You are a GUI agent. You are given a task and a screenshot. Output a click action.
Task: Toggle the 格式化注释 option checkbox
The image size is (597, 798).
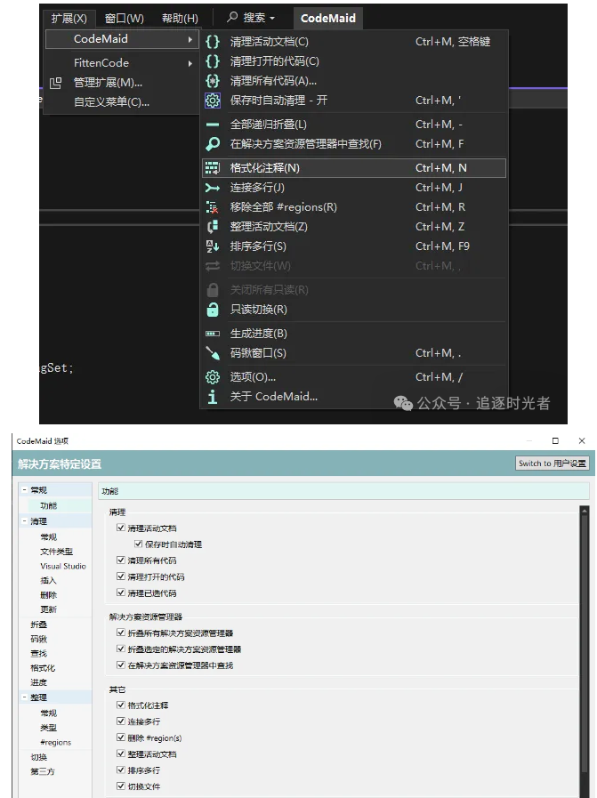(121, 705)
